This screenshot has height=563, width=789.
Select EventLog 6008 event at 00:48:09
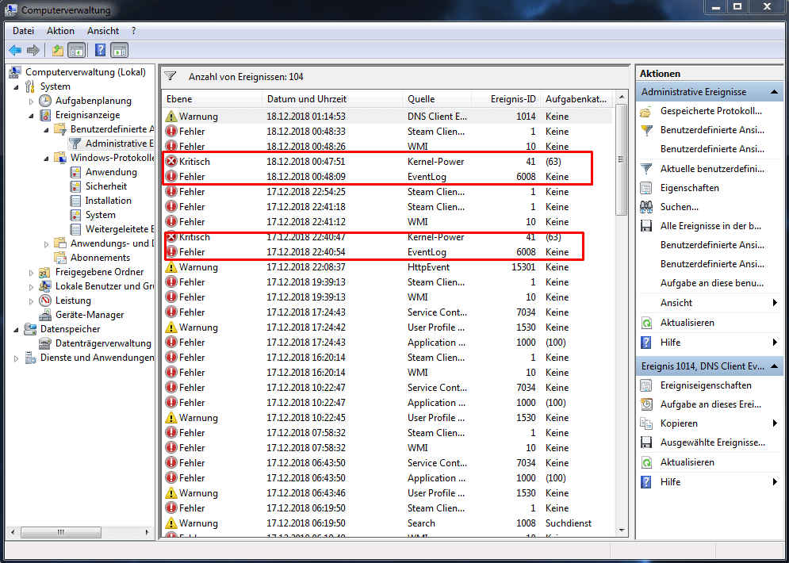point(388,177)
